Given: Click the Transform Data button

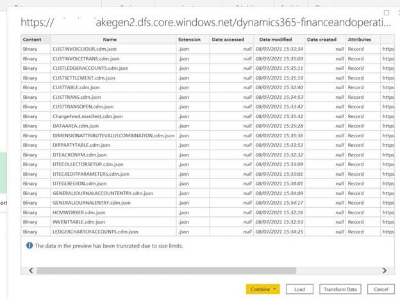Looking at the screenshot, I should click(x=340, y=289).
